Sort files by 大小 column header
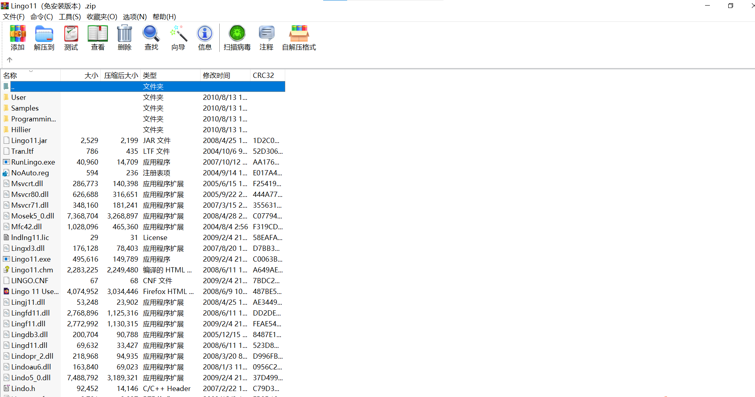Image resolution: width=755 pixels, height=397 pixels. tap(91, 75)
